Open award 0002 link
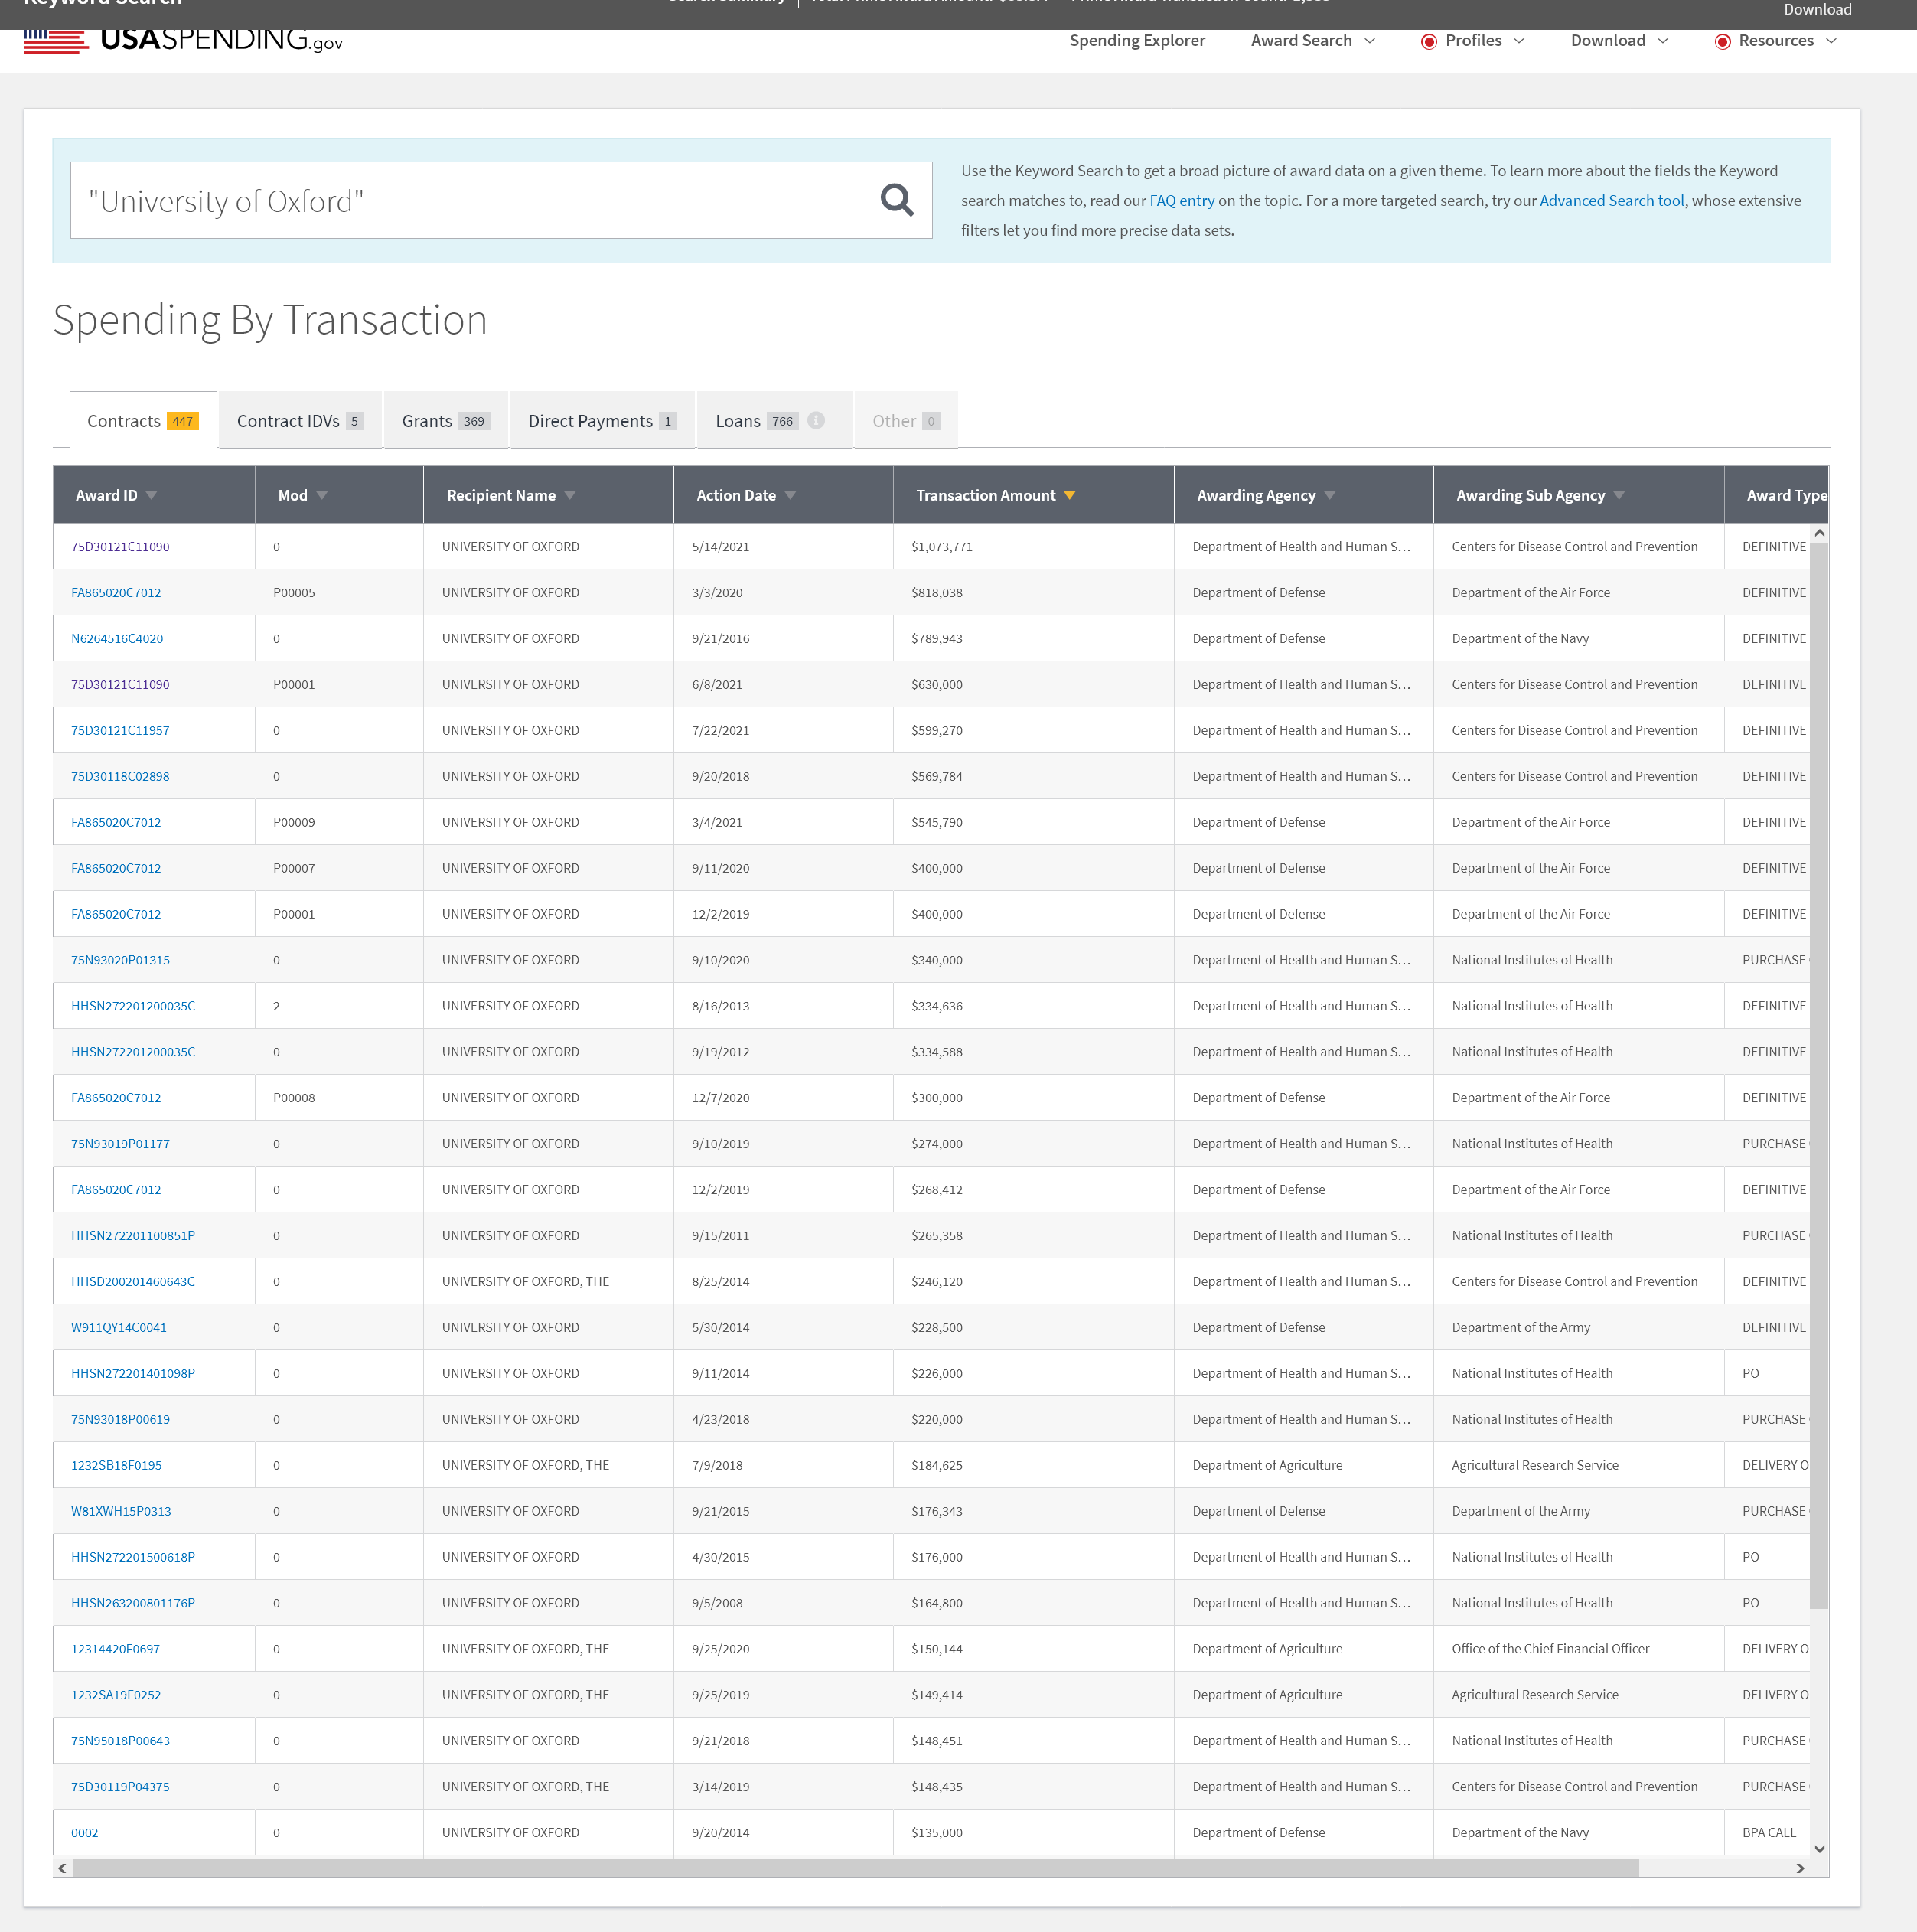Image resolution: width=1917 pixels, height=1932 pixels. pyautogui.click(x=85, y=1834)
